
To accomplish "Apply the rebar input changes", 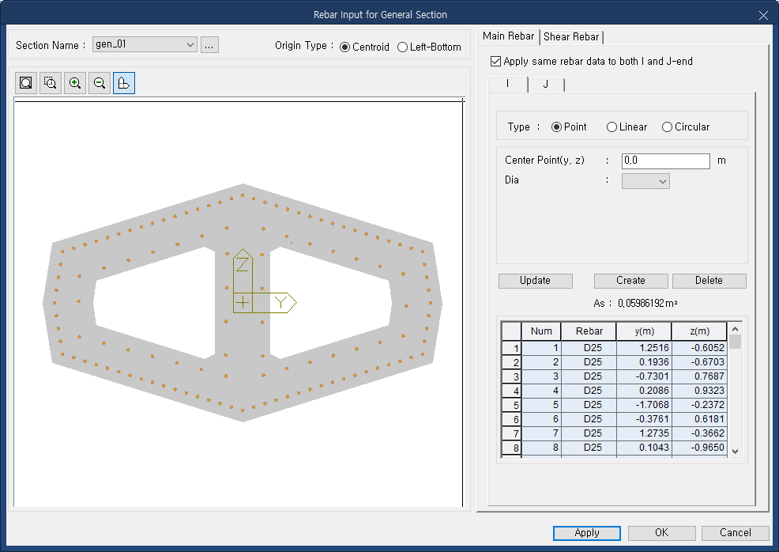I will (586, 533).
